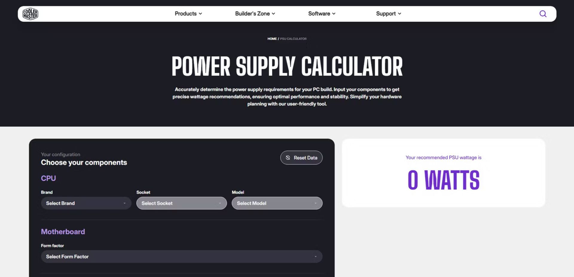Open the search magnifier icon
574x277 pixels.
click(x=543, y=14)
